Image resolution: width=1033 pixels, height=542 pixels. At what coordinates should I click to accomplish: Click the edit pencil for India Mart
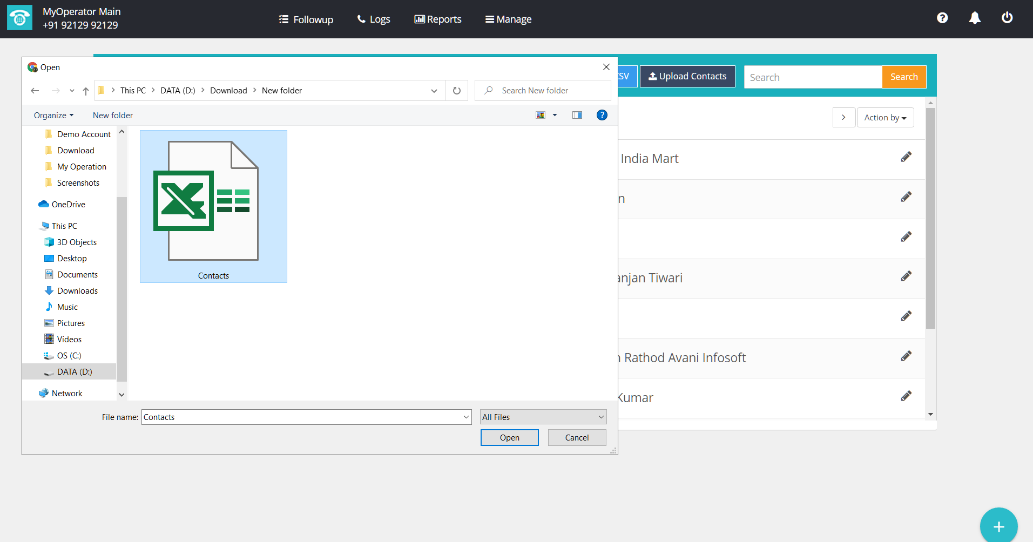point(906,157)
